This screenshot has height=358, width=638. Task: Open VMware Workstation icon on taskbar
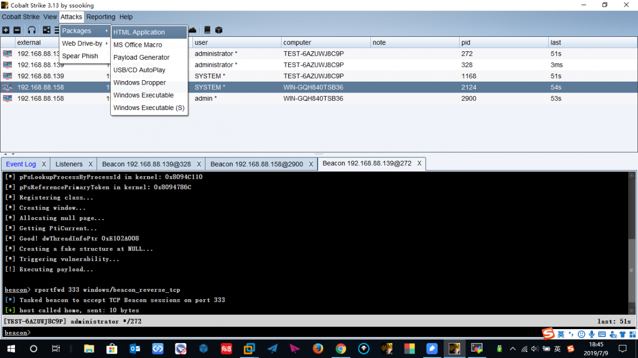249,349
